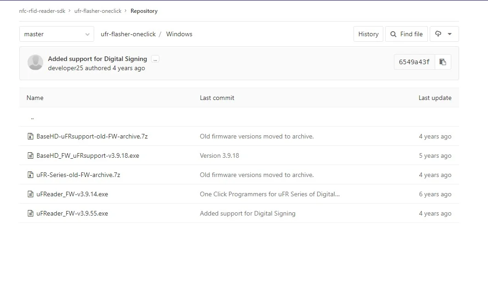The width and height of the screenshot is (488, 299).
Task: Open the nfc-rfid-reader-sdk breadcrumb link
Action: (42, 11)
